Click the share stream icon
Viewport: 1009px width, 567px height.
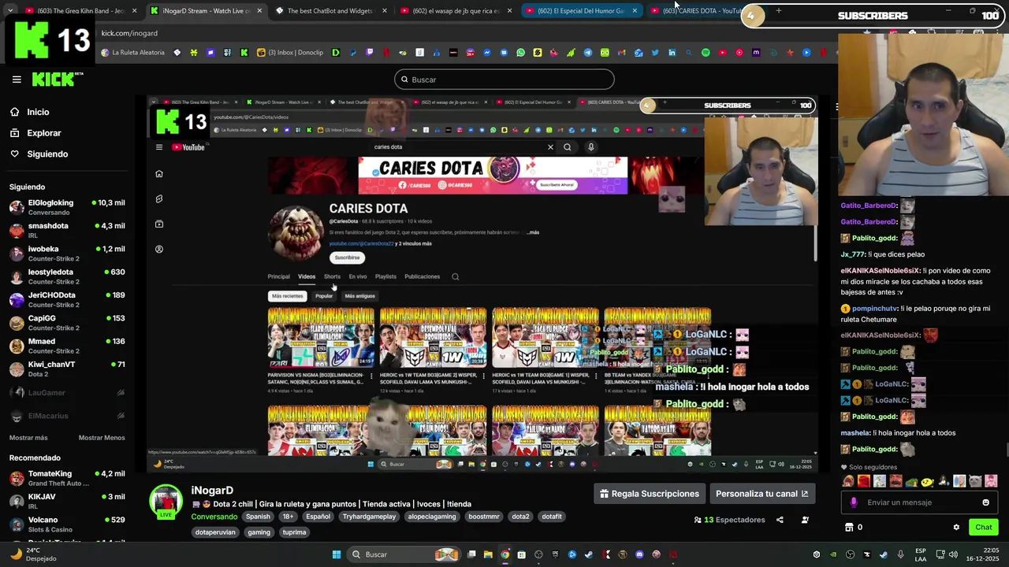780,520
